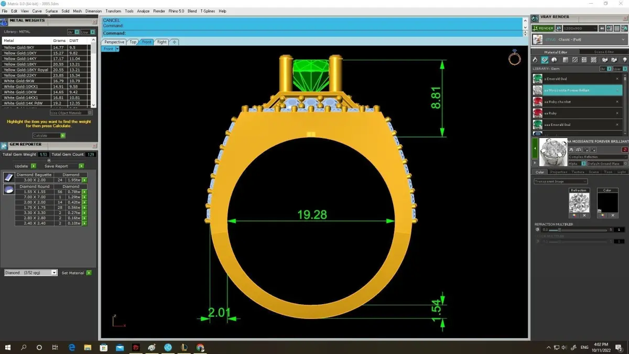
Task: Click the refresh icon beside RENDER button
Action: coord(558,28)
